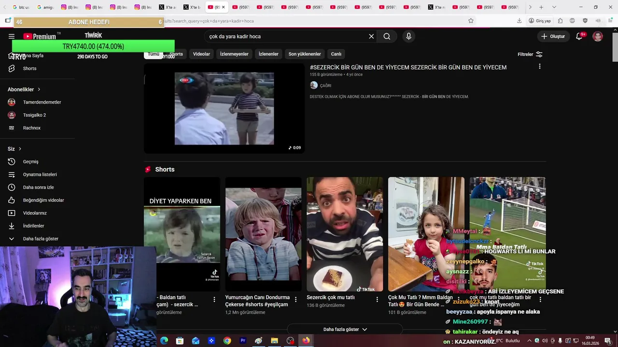Open options menu for the Sezercik video
Screen dimensions: 618x347
pos(540,67)
